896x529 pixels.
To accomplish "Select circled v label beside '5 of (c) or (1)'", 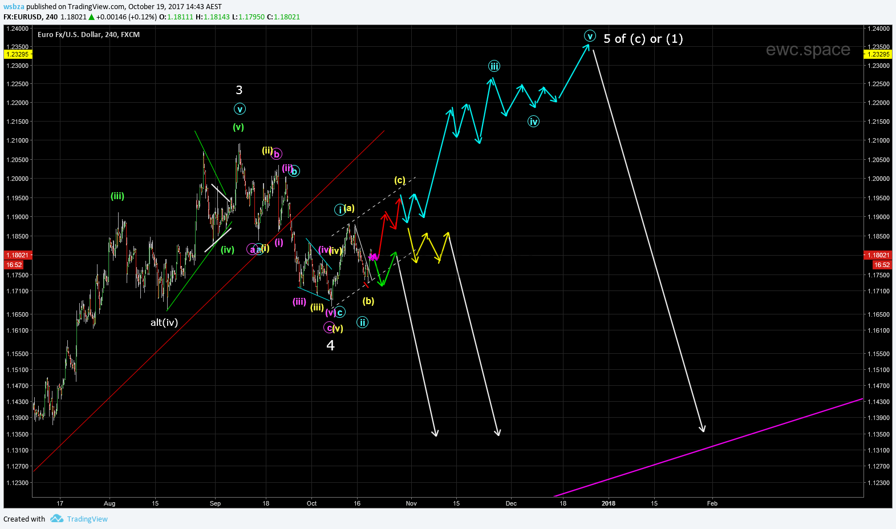I will [590, 37].
